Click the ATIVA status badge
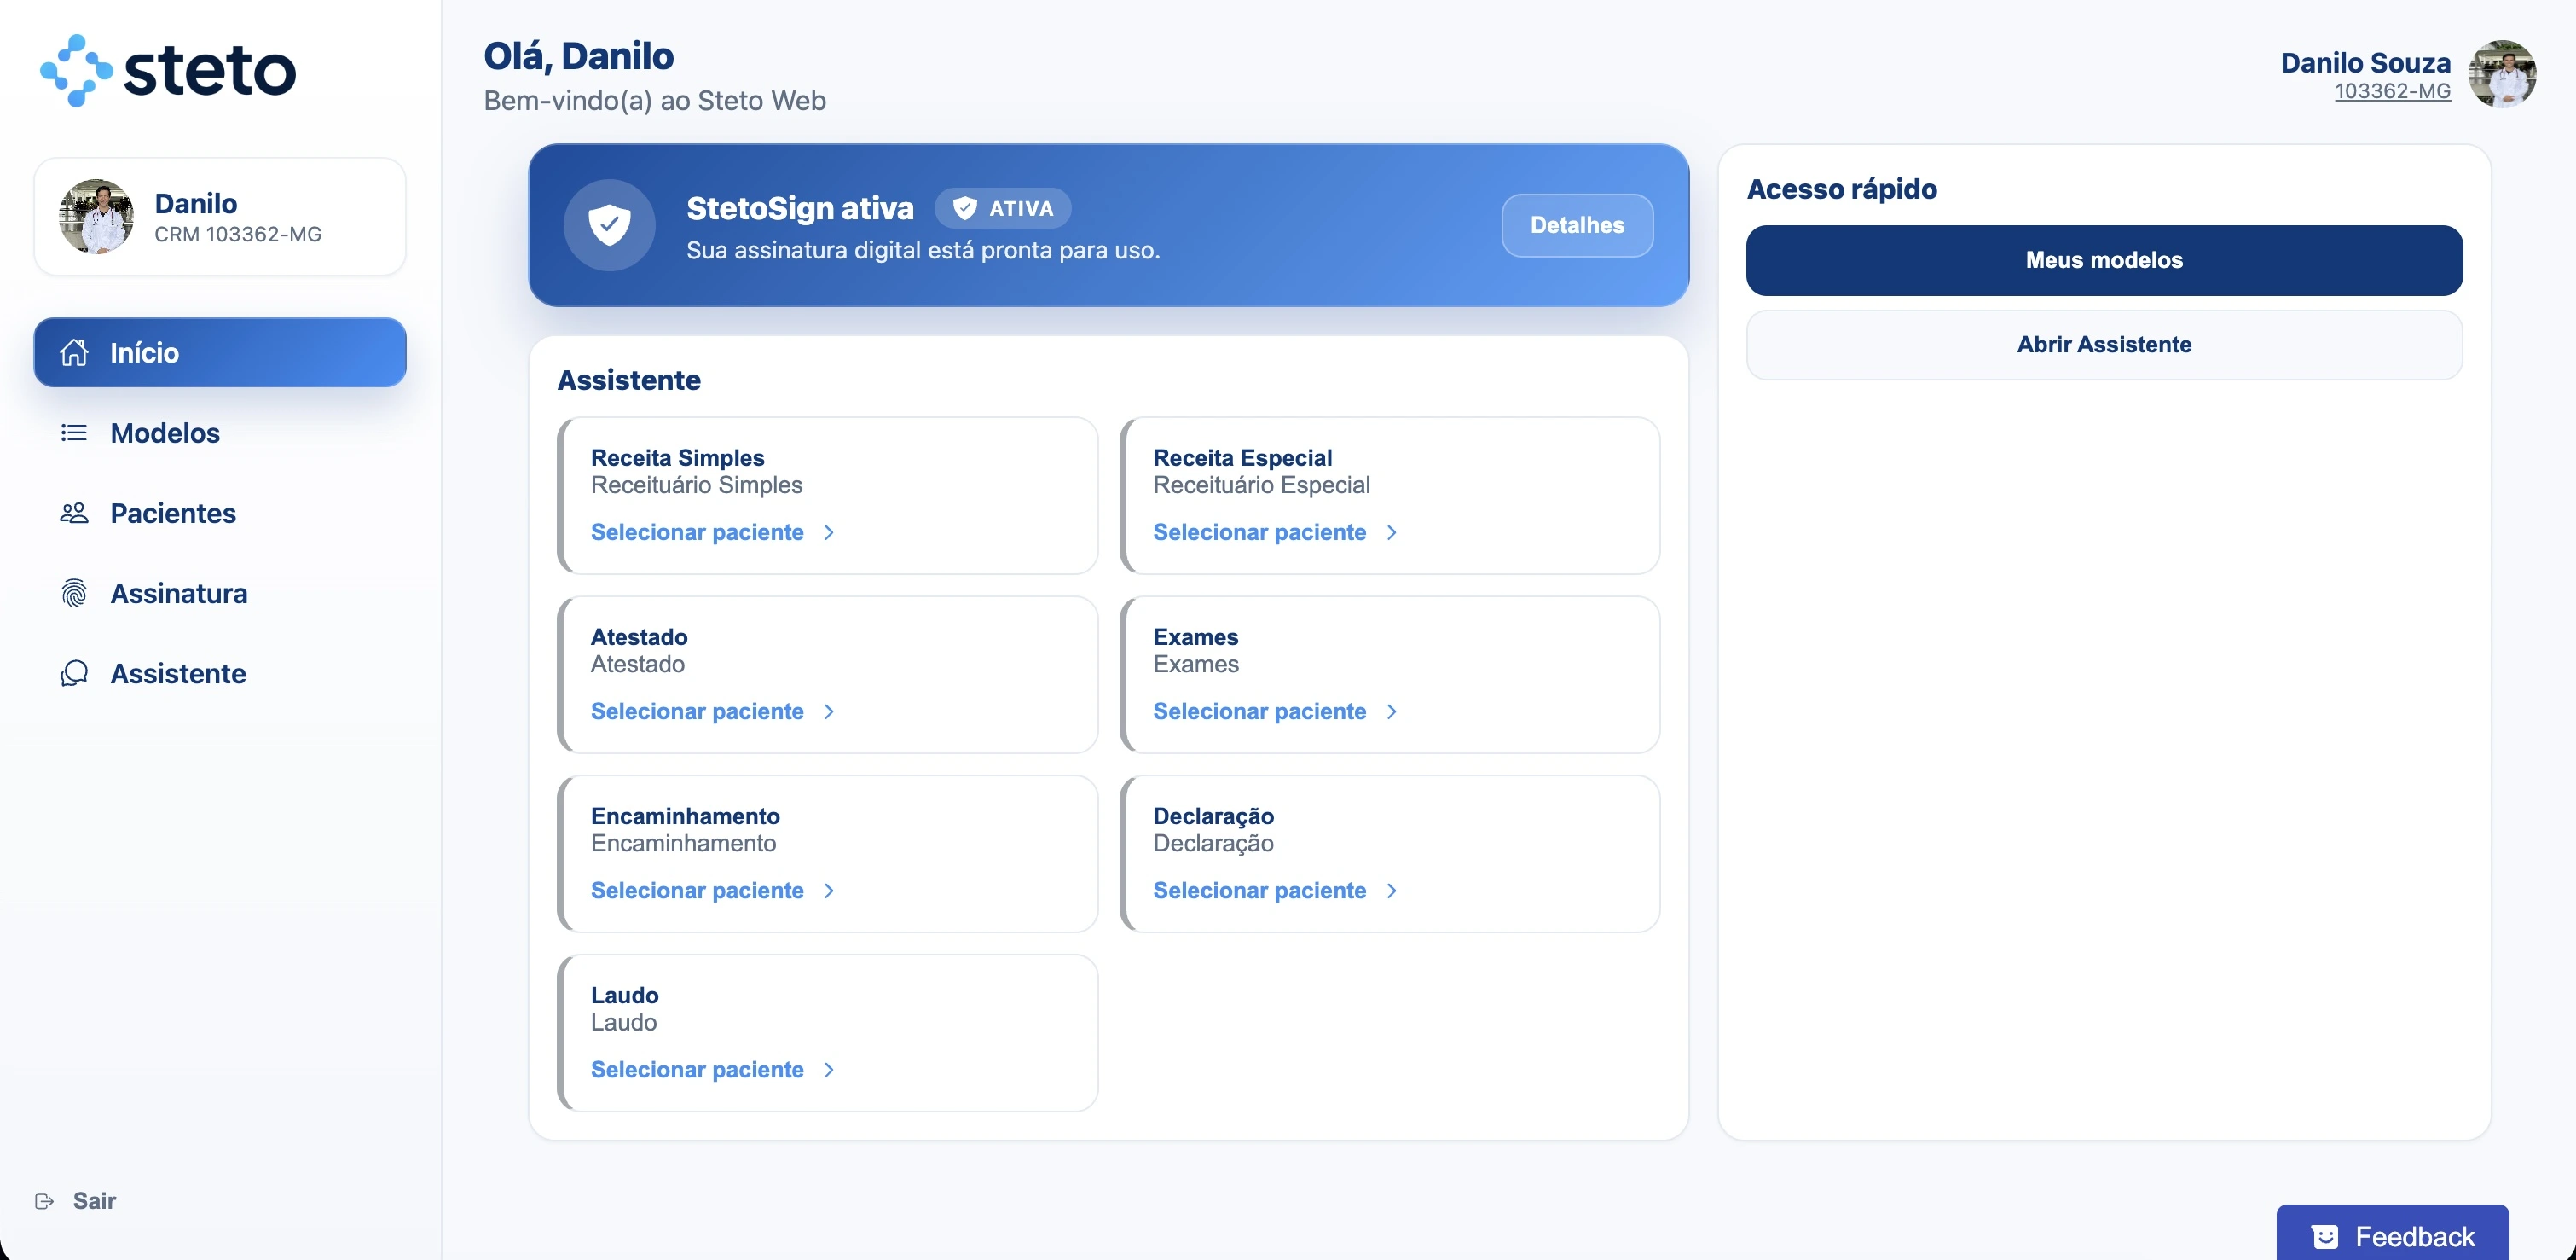This screenshot has width=2576, height=1260. (1003, 207)
